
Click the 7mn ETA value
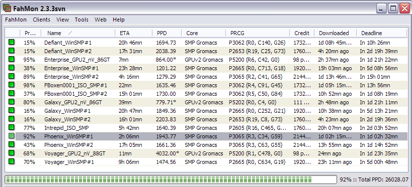pos(124,60)
